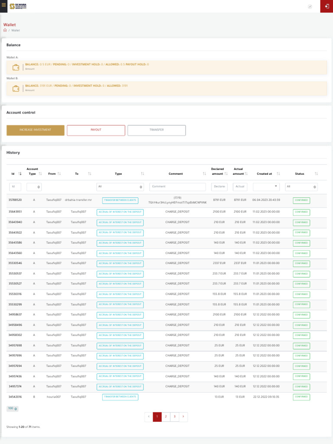Sort by Created at column
333x444 pixels.
click(278, 173)
